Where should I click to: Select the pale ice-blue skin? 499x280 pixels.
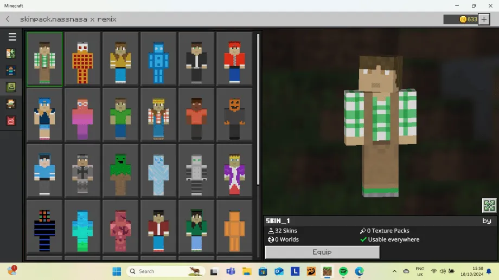[x=158, y=171]
